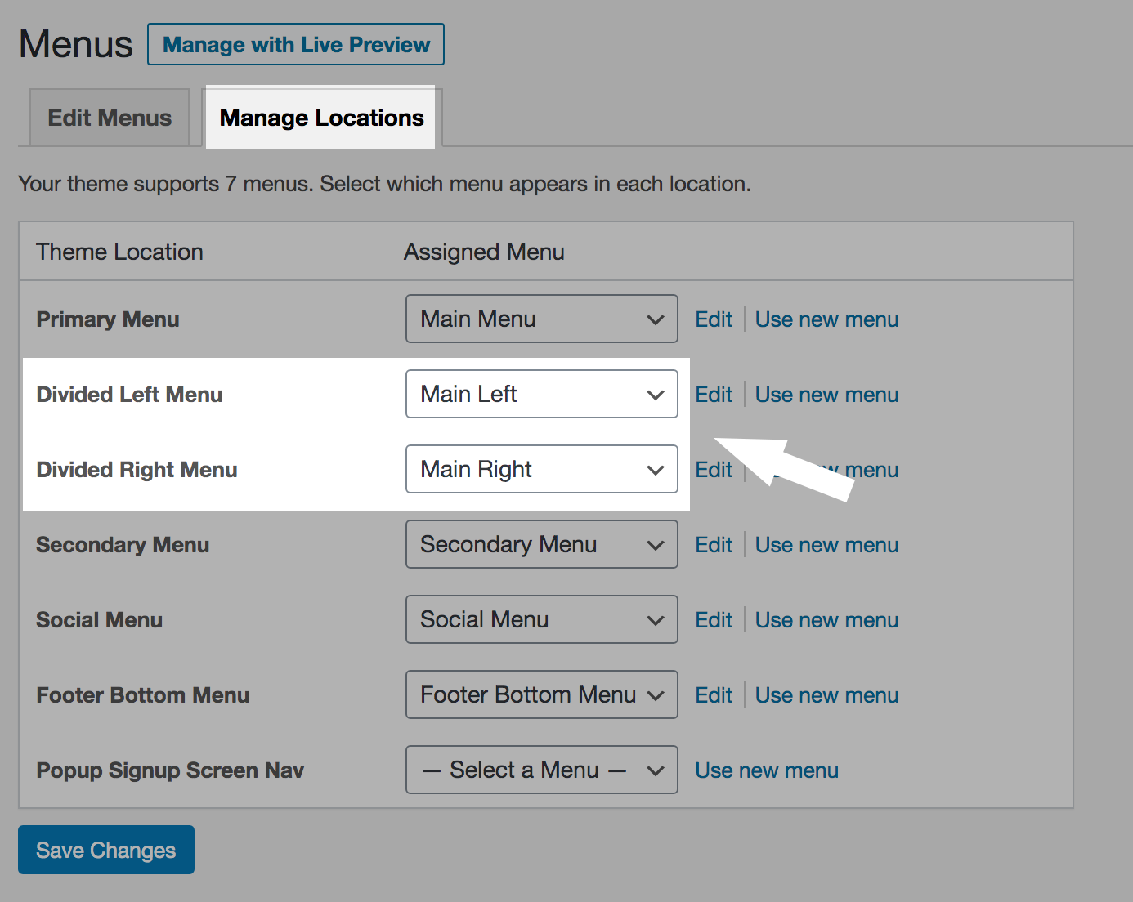Viewport: 1133px width, 902px height.
Task: Use new menu for Popup Signup Screen Nav
Action: point(766,770)
